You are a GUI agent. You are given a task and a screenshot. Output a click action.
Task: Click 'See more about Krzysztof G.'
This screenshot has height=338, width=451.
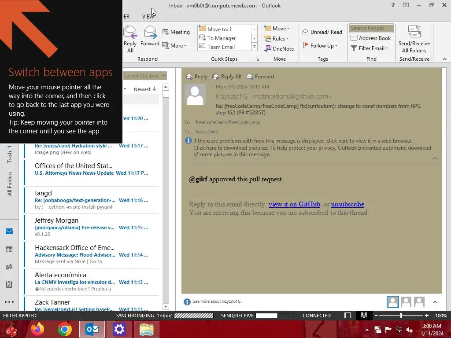click(x=218, y=301)
